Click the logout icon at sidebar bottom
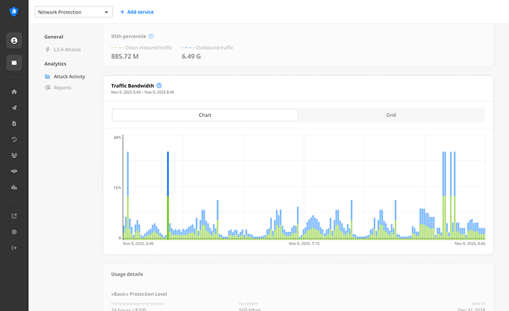The width and height of the screenshot is (509, 311). tap(14, 248)
